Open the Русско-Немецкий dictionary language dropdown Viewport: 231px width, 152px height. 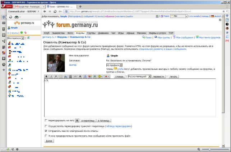[139, 77]
